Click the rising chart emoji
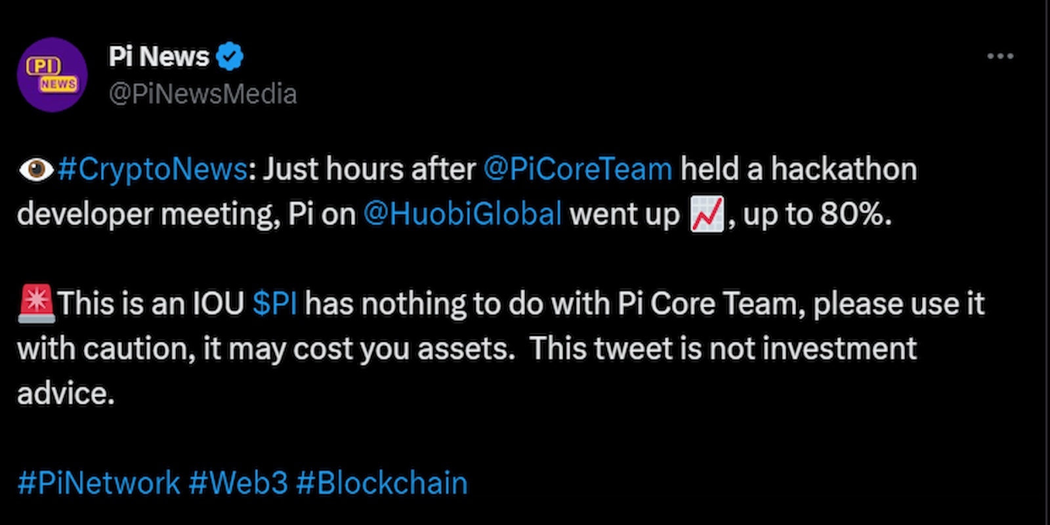Screen dimensions: 1050x525 707,214
